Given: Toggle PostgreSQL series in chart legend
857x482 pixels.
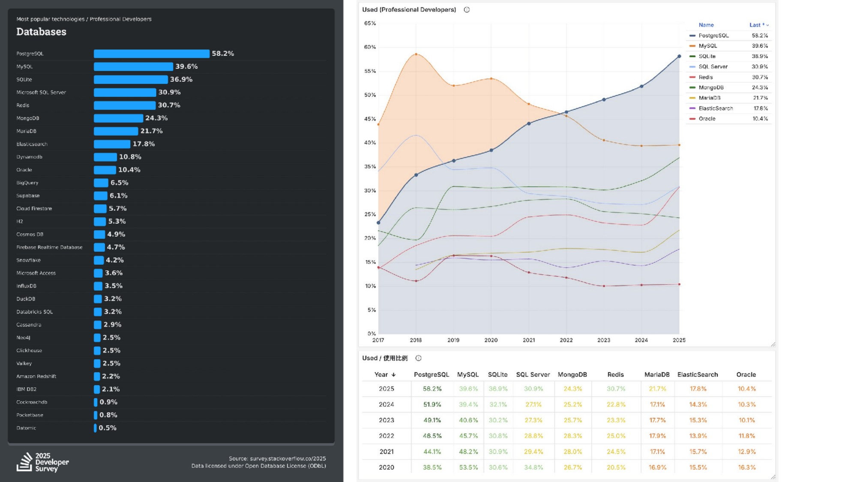Looking at the screenshot, I should [713, 36].
